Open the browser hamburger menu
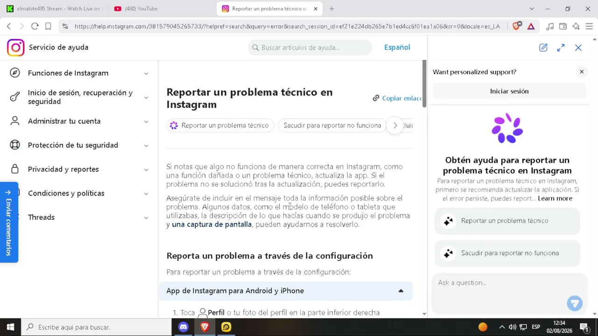598x336 pixels. point(589,27)
